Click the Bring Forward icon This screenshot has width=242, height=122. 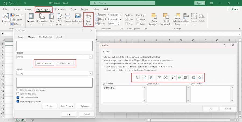coord(154,16)
